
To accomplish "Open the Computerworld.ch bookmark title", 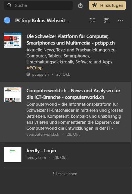I will pos(73,94).
